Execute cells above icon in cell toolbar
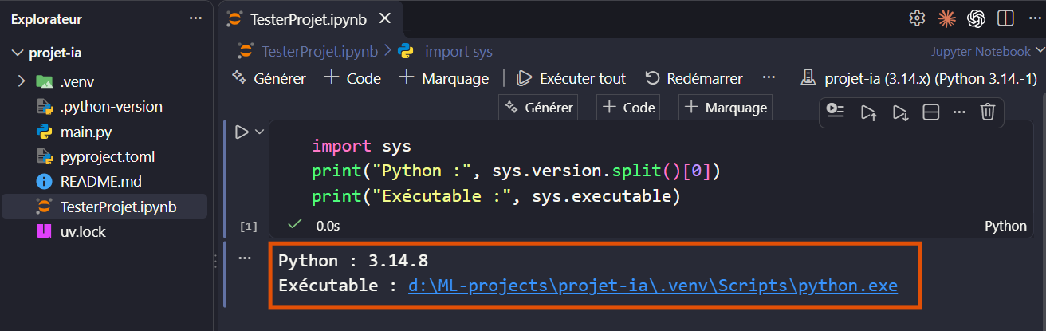The image size is (1046, 331). click(x=868, y=112)
